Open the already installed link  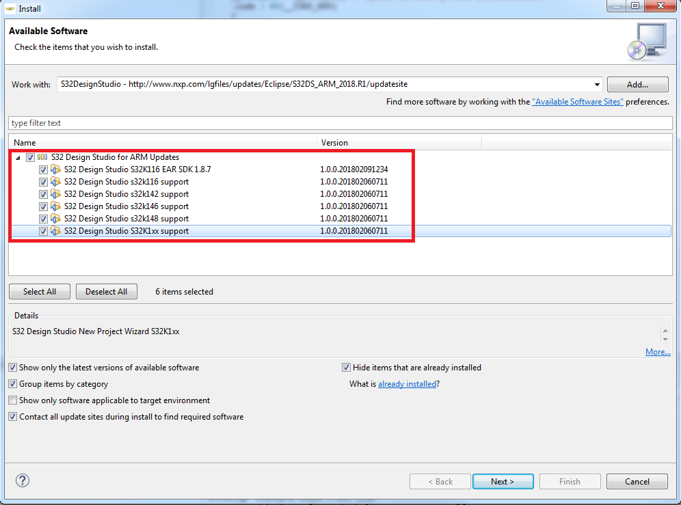[x=407, y=384]
